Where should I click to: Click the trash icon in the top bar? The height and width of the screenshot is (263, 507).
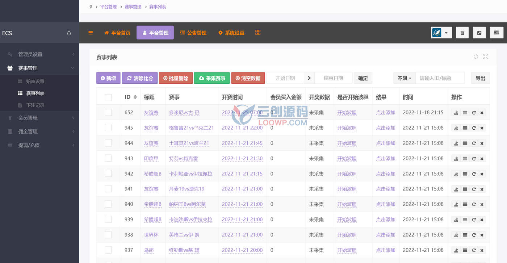point(462,33)
